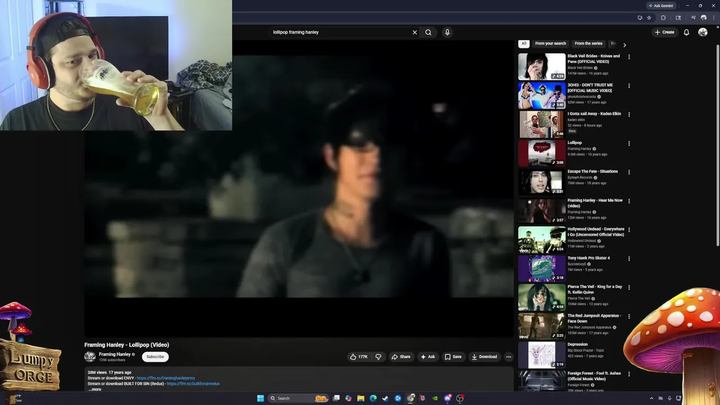The image size is (720, 405).
Task: Open Hollywood Undead Everywhere I Go title
Action: click(596, 232)
